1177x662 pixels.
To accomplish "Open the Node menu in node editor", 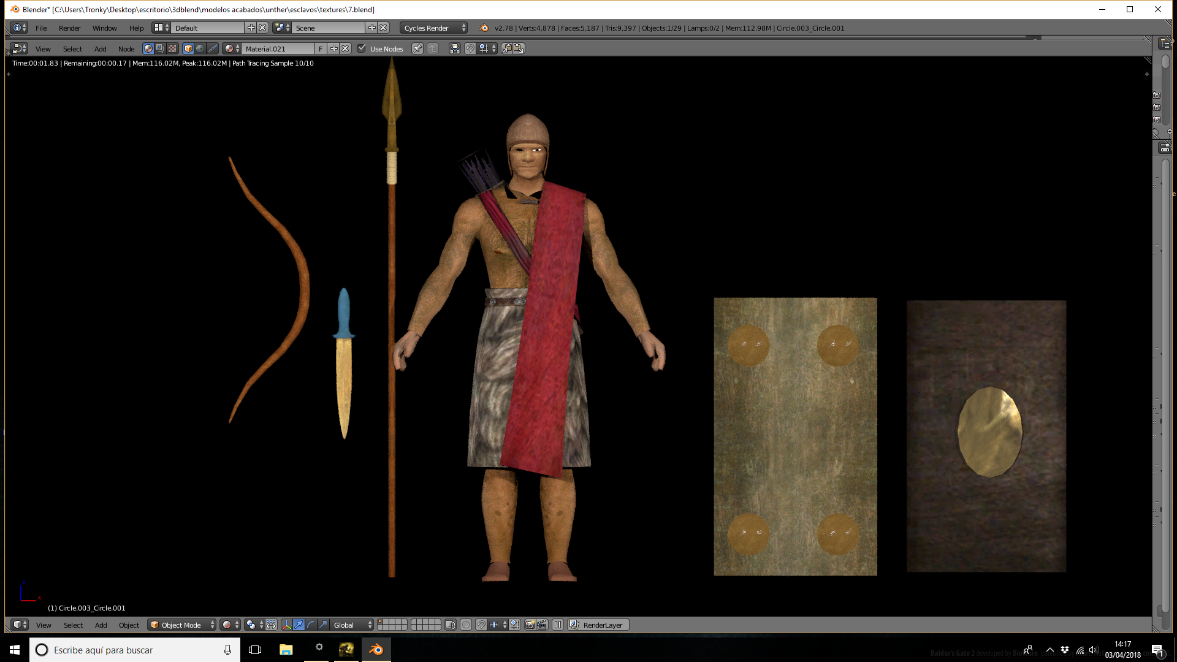I will coord(126,48).
